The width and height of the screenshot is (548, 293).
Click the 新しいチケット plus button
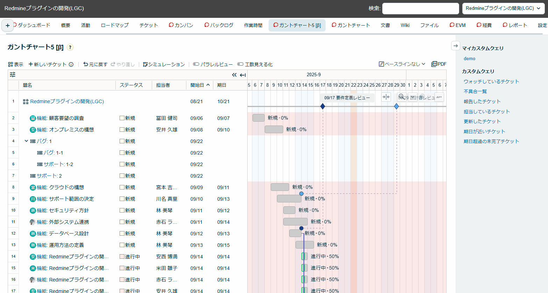point(48,64)
